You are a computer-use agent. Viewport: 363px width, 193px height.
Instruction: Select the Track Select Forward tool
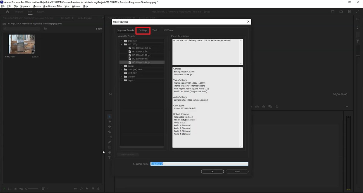(109, 122)
